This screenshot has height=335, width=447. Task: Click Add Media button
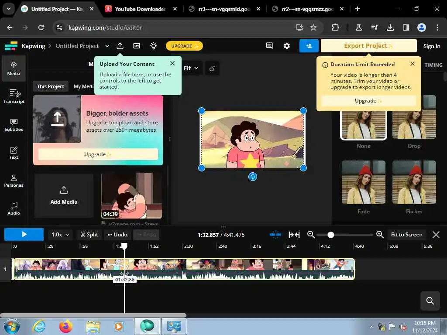pyautogui.click(x=64, y=196)
